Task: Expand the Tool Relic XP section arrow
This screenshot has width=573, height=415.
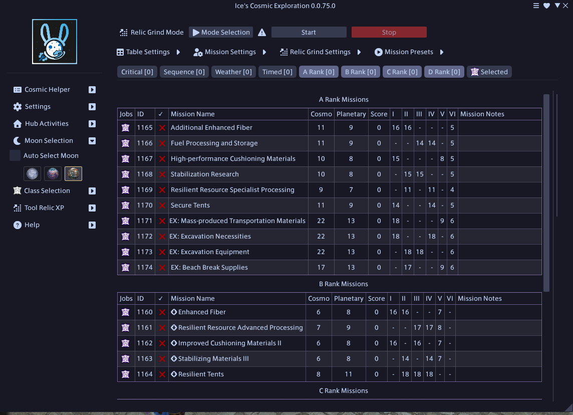Action: click(92, 207)
